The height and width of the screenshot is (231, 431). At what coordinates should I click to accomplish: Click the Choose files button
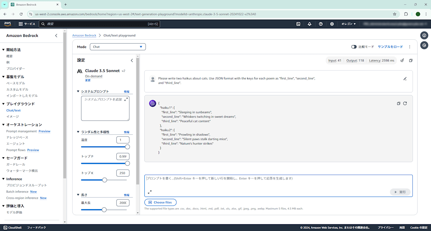[x=161, y=202]
